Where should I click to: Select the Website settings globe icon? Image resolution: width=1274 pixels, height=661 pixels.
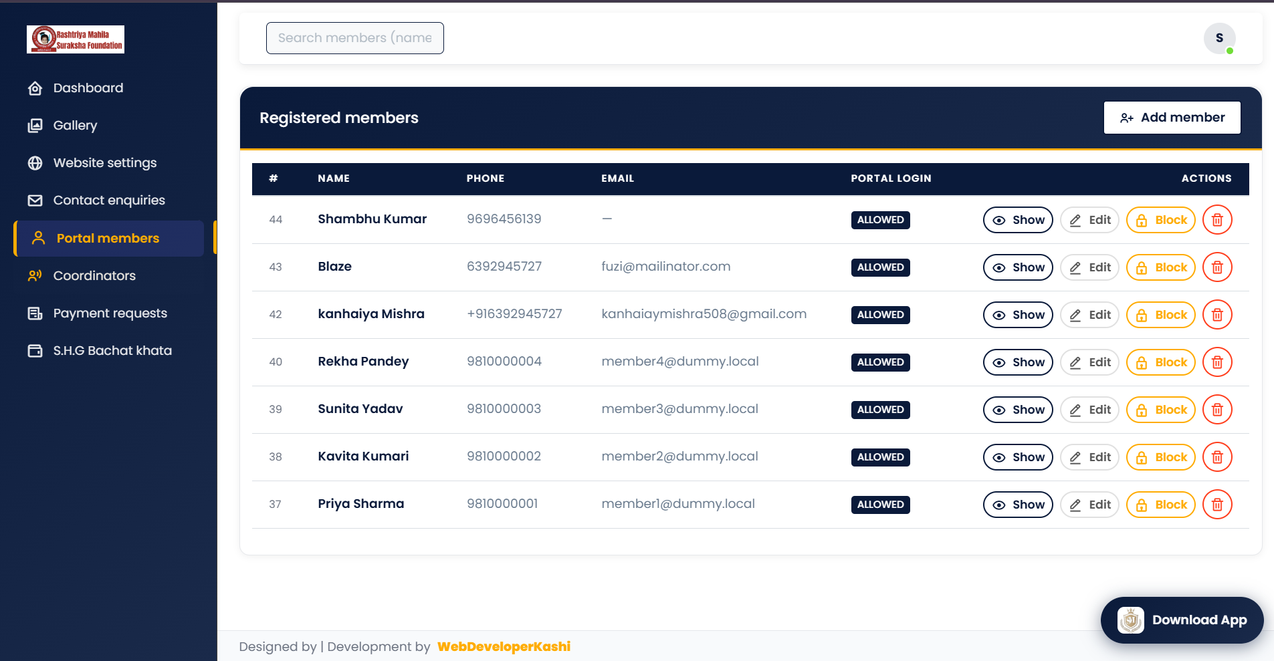click(35, 162)
